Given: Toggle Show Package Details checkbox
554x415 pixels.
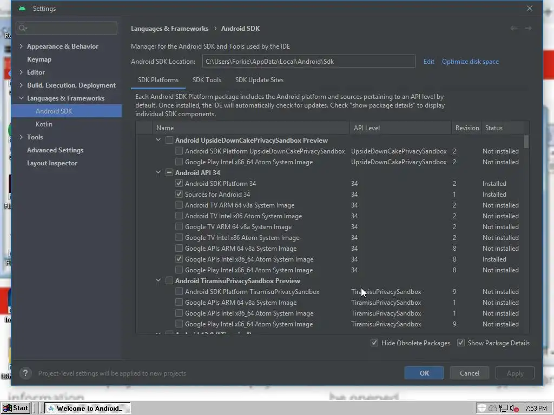Looking at the screenshot, I should (x=461, y=343).
